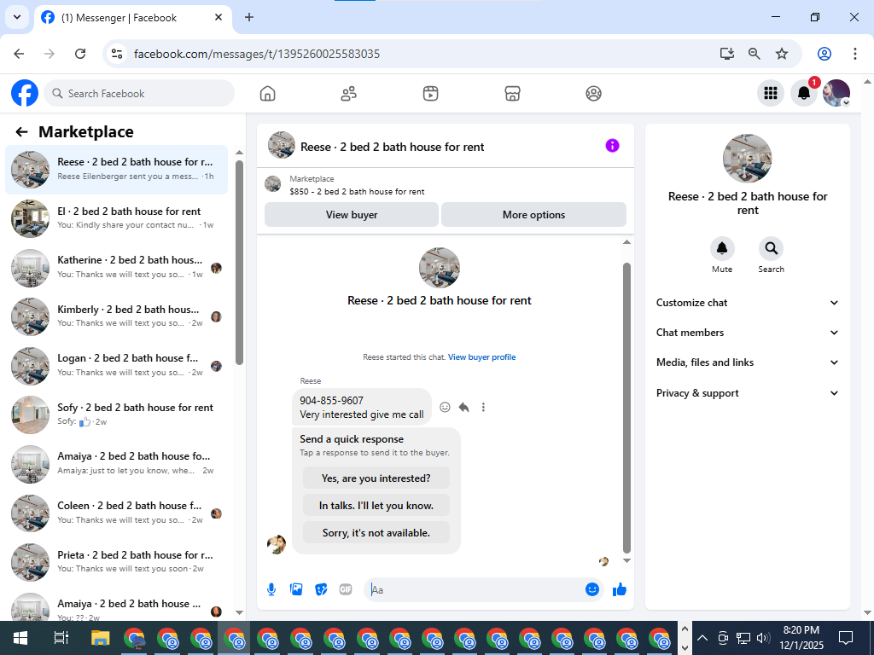Screen dimensions: 874x655
Task: Open the notifications bell with red badge
Action: pos(804,93)
